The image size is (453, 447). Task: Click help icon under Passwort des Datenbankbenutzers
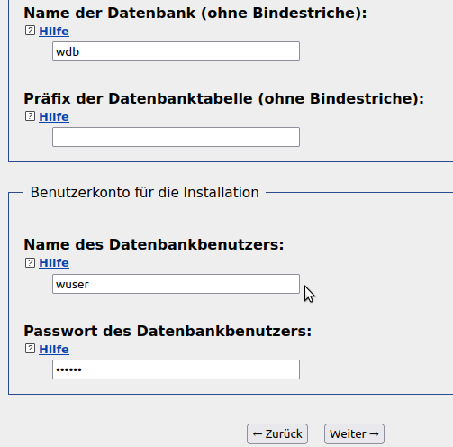tap(30, 349)
